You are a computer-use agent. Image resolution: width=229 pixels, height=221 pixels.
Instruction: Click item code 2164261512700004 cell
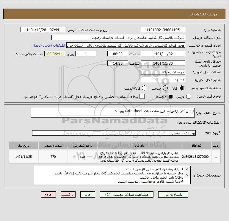(x=196, y=157)
